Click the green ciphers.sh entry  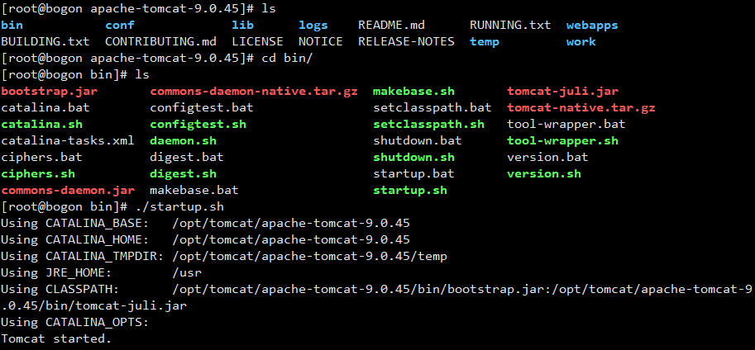click(38, 173)
